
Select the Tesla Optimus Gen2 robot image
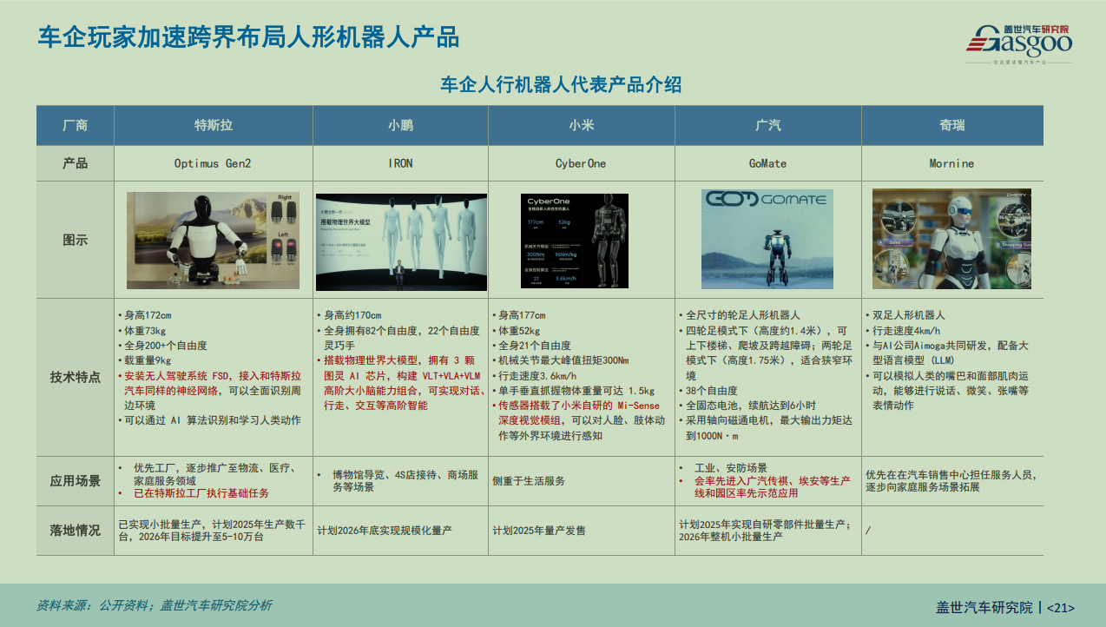(214, 241)
